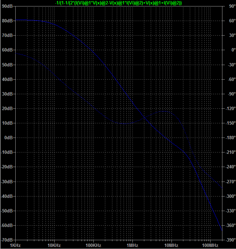Click the 40dB left axis label
The image size is (236, 249).
pyautogui.click(x=7, y=79)
